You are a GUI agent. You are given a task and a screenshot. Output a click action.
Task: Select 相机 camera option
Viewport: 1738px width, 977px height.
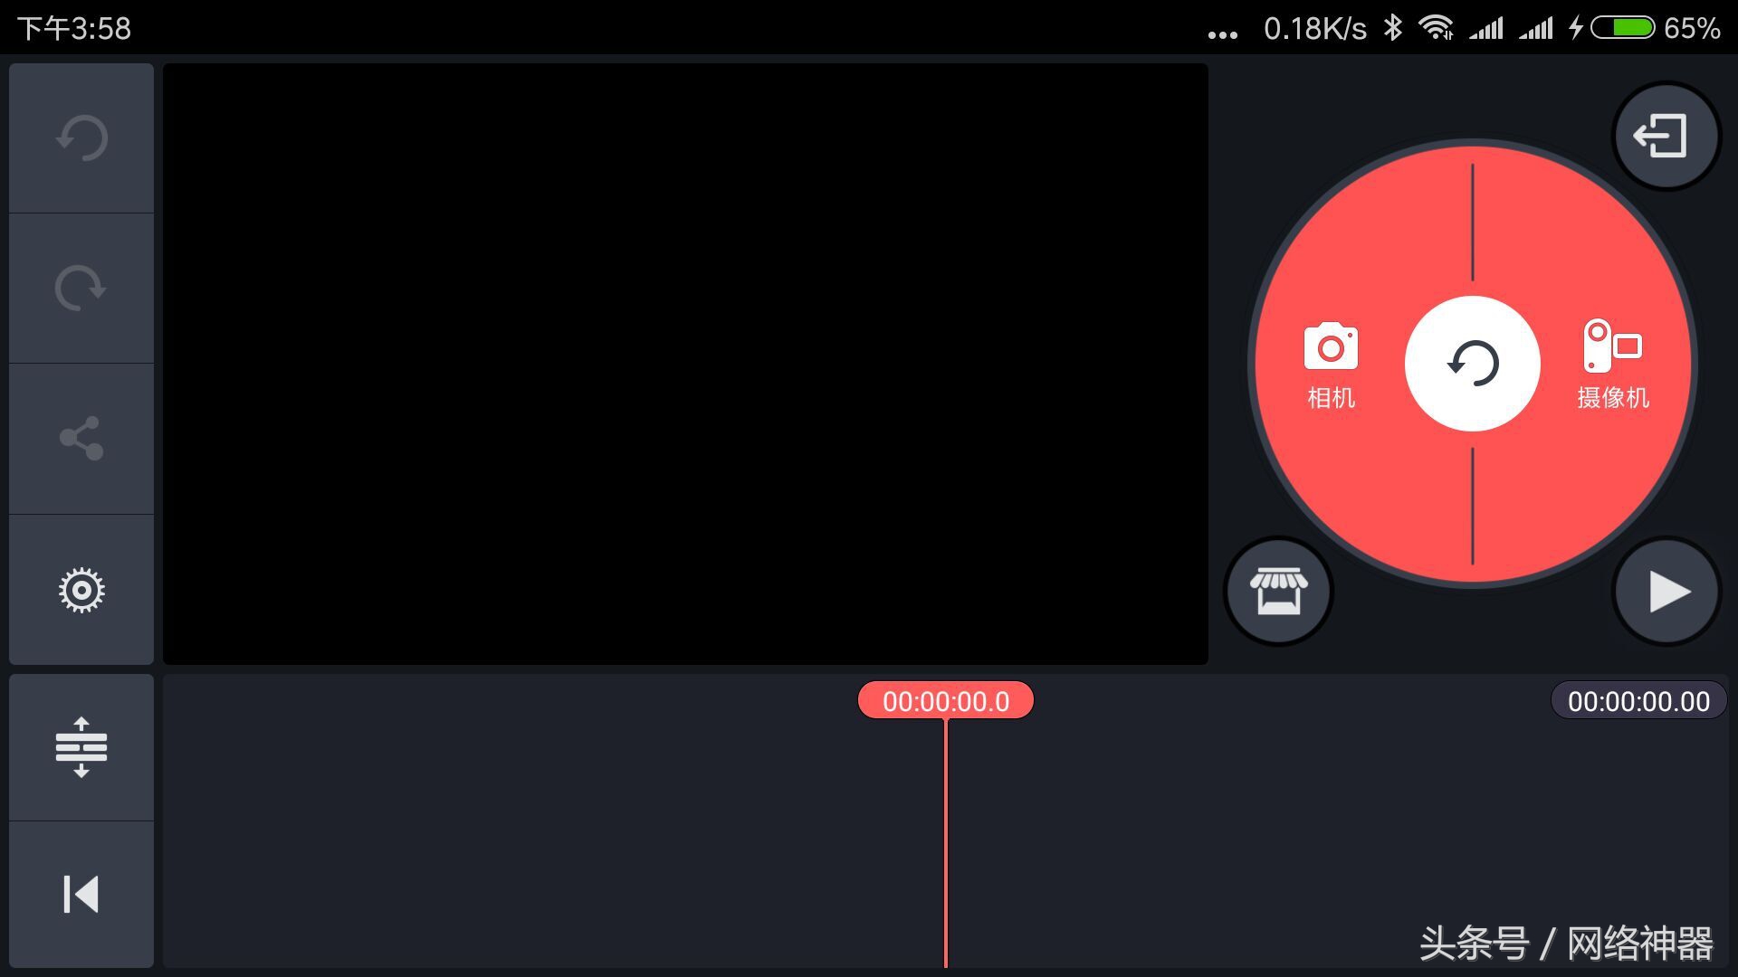click(x=1331, y=364)
